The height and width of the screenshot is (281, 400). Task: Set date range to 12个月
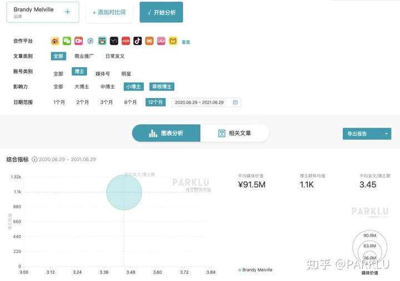(x=156, y=102)
